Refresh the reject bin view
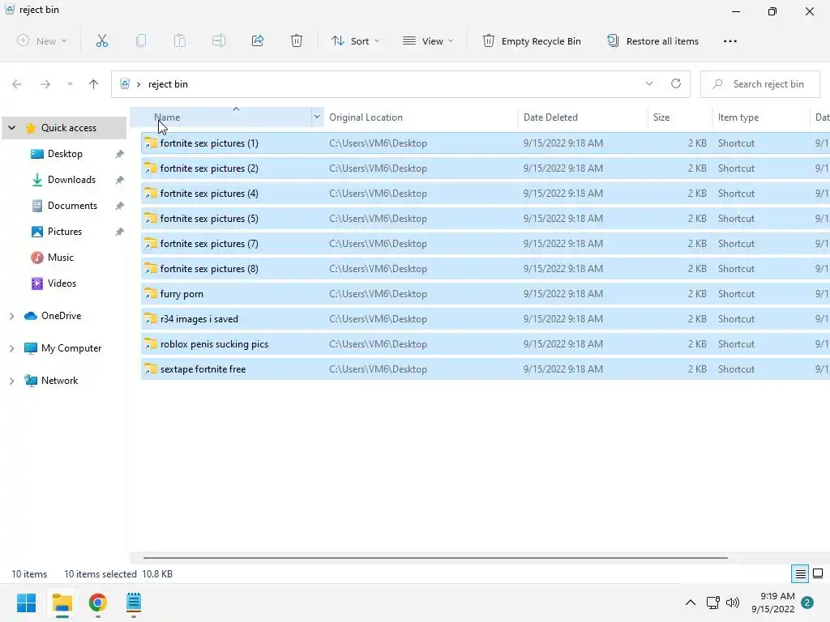This screenshot has height=622, width=830. pyautogui.click(x=676, y=83)
